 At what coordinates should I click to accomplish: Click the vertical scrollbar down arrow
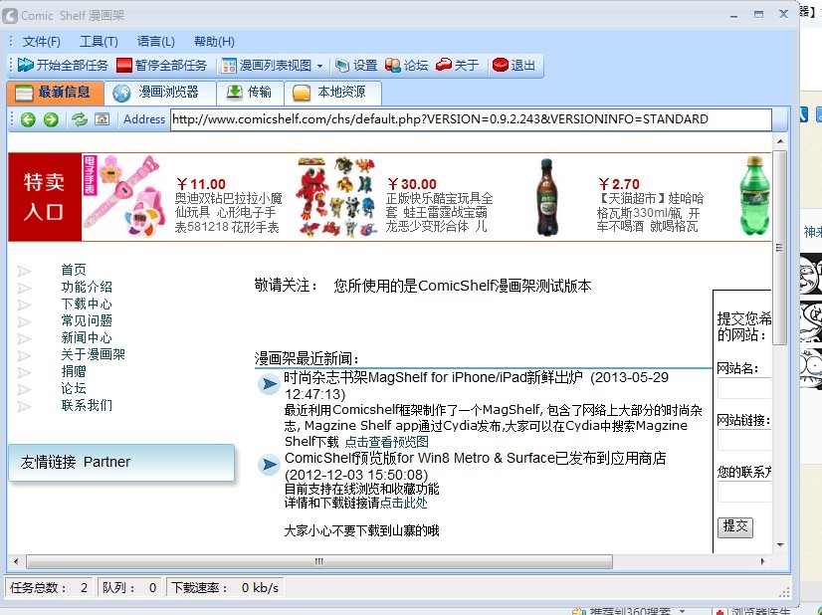click(780, 545)
